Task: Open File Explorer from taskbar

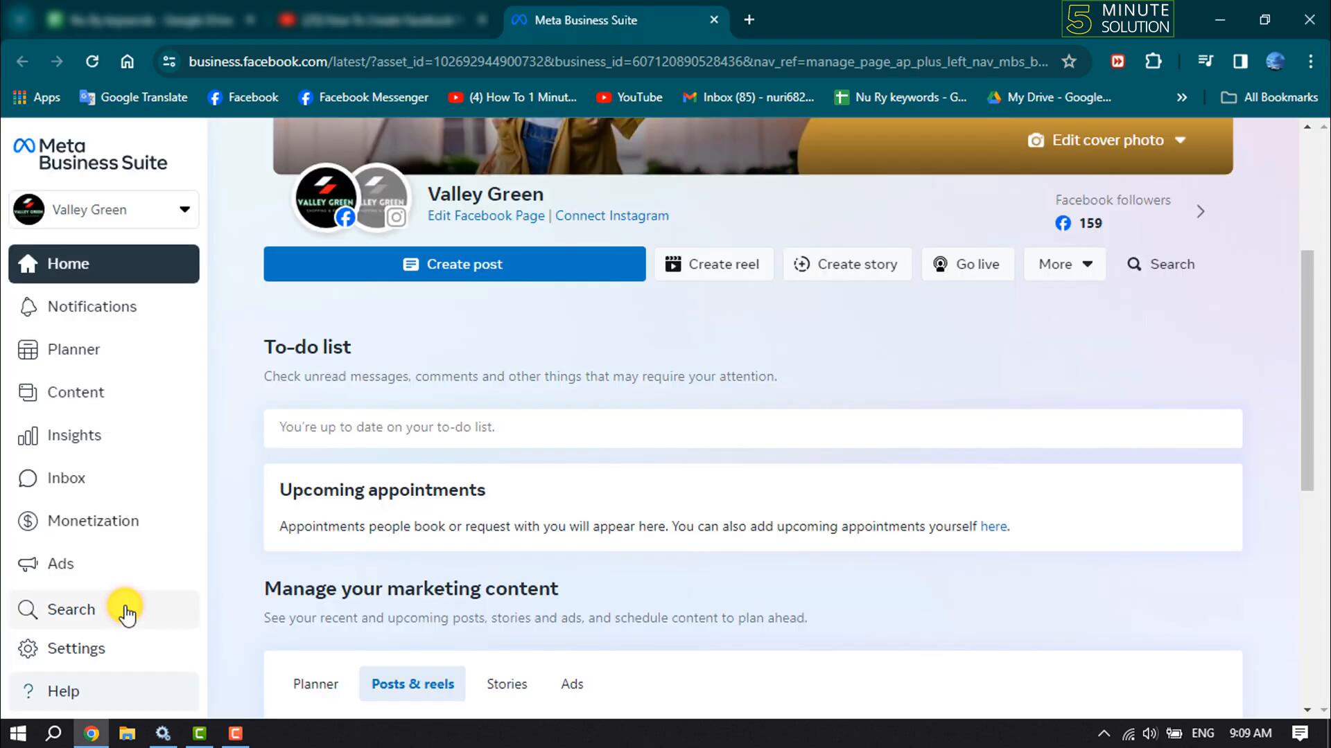Action: (x=127, y=733)
